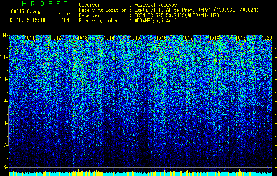Screen dimensions: 277x176
Task: Click the 1517 time marker
Action: (188, 38)
